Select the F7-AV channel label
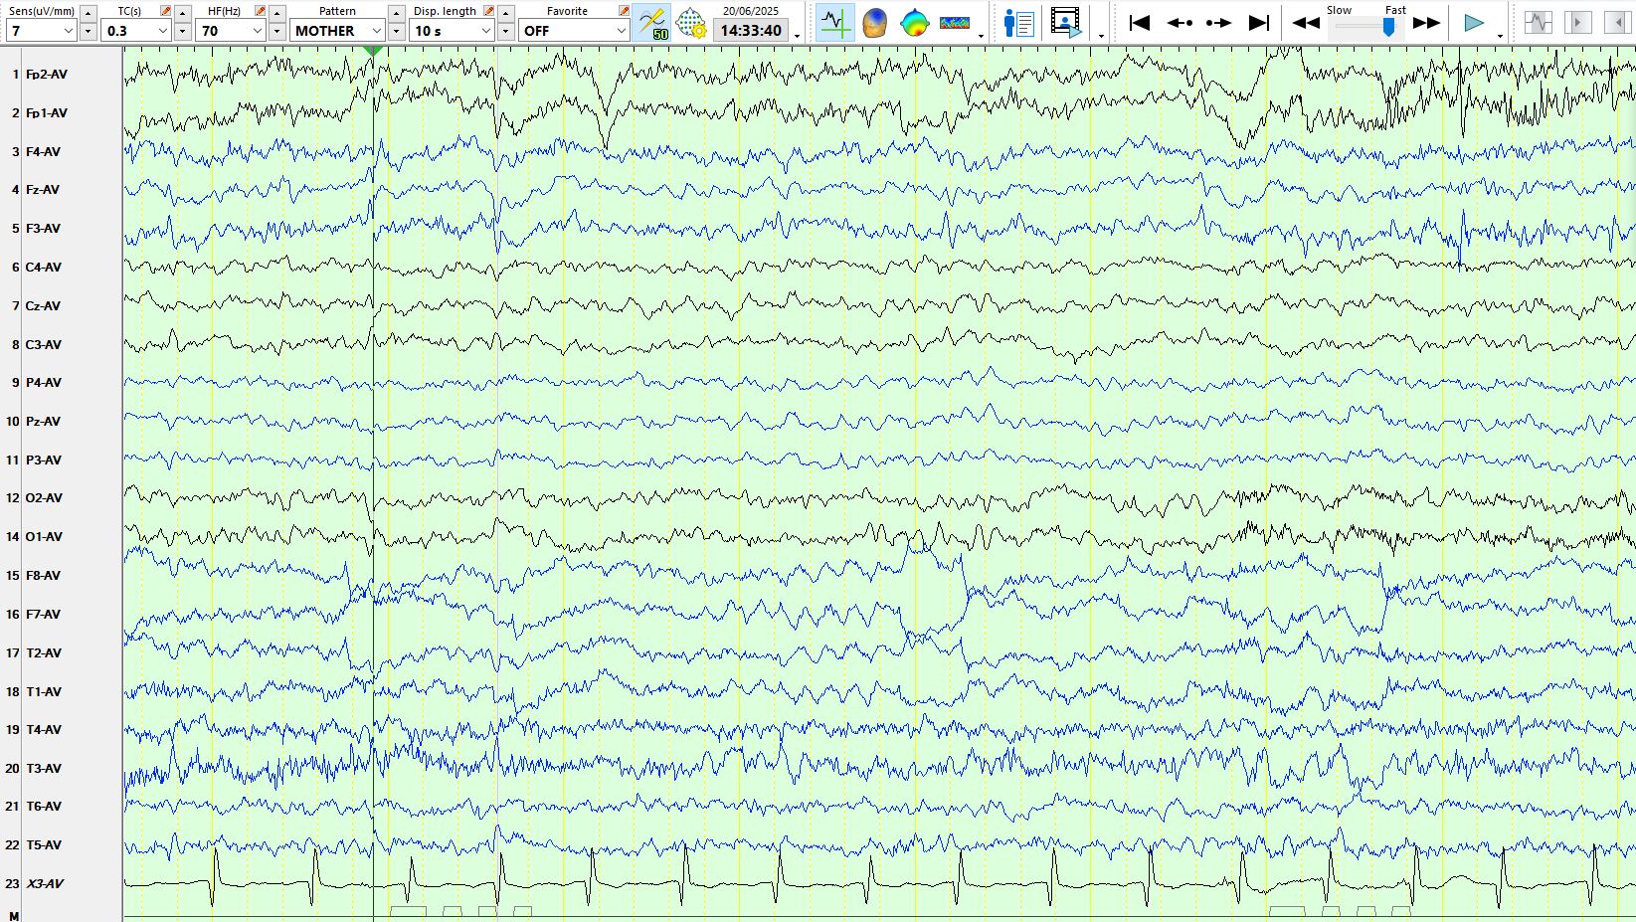 coord(43,615)
